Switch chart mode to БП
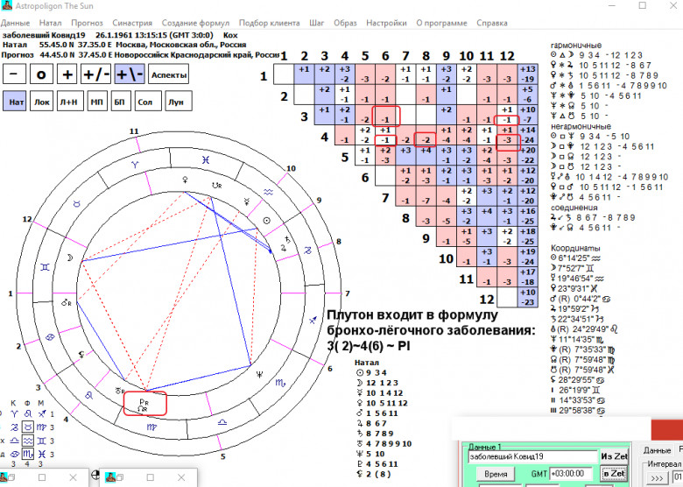The height and width of the screenshot is (487, 683). tap(120, 101)
